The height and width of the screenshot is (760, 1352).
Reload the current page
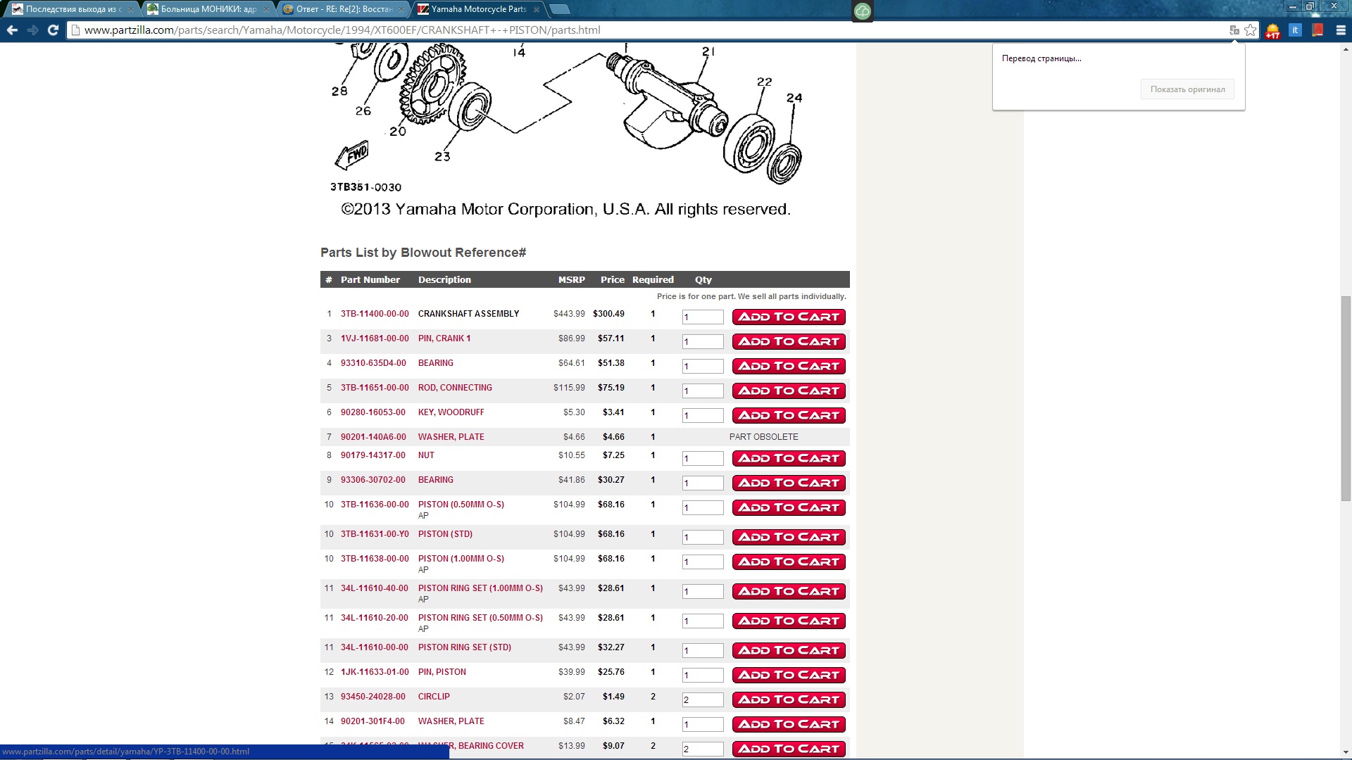pos(53,30)
